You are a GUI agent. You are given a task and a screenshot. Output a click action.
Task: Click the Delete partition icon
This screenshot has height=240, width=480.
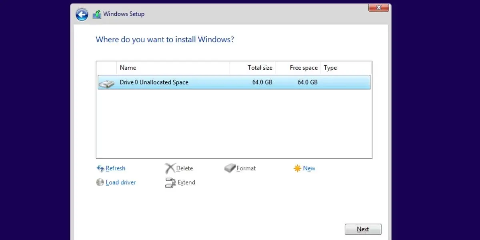pyautogui.click(x=170, y=168)
